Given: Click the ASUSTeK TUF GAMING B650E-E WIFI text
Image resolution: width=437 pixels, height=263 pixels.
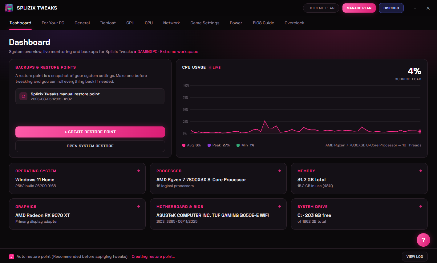Looking at the screenshot, I should (x=212, y=215).
